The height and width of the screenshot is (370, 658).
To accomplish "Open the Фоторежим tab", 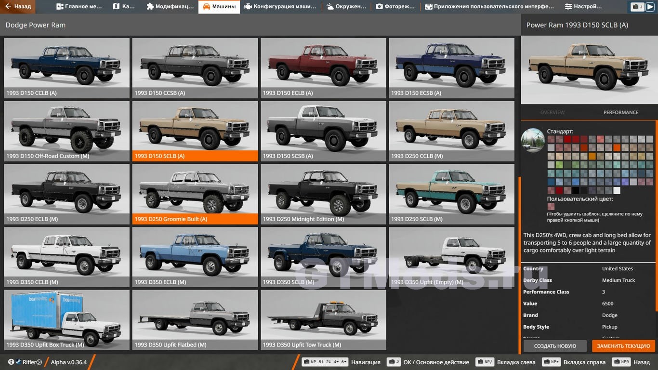I will coord(396,7).
